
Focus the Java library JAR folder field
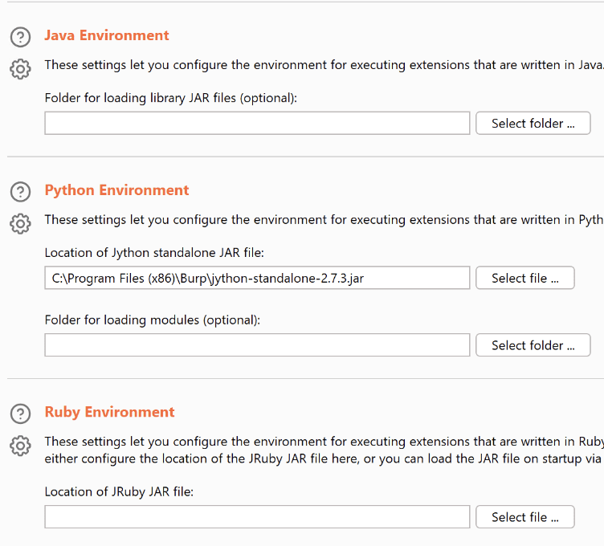tap(257, 124)
